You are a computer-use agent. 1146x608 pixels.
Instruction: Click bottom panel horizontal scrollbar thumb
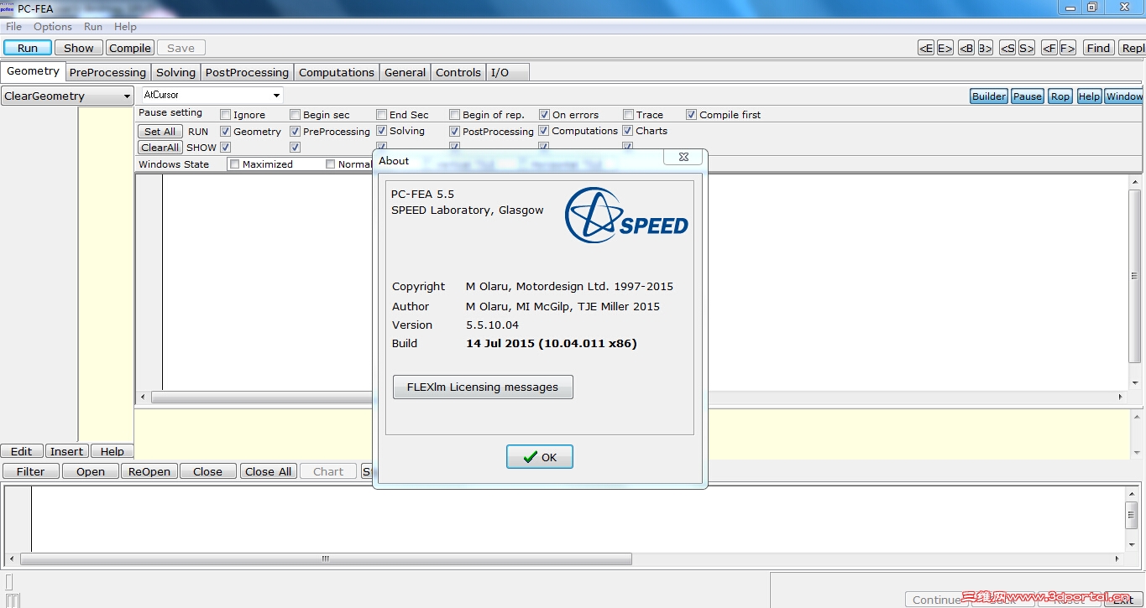click(x=326, y=559)
